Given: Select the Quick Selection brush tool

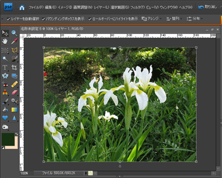Looking at the screenshot, I should pos(14,59).
